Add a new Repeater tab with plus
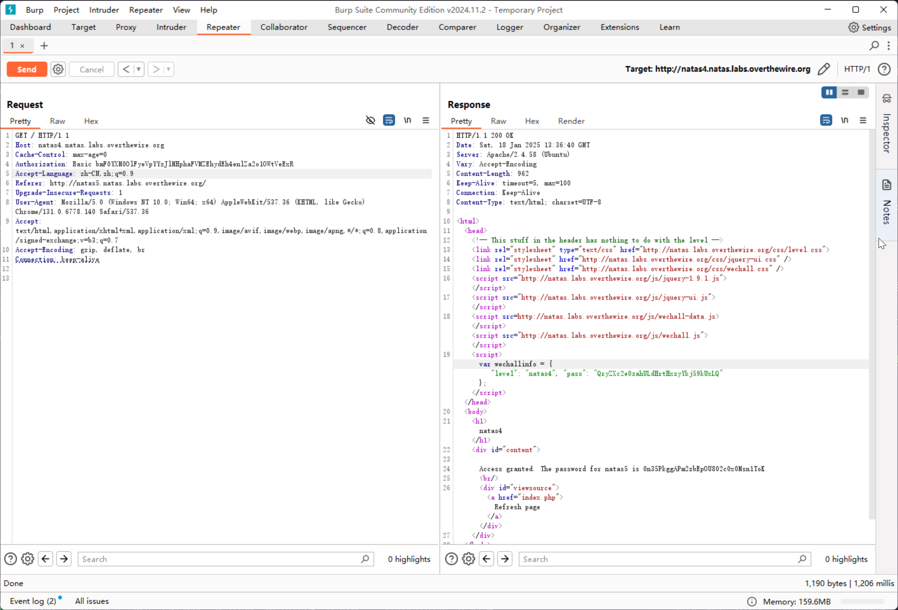898x610 pixels. pyautogui.click(x=44, y=46)
